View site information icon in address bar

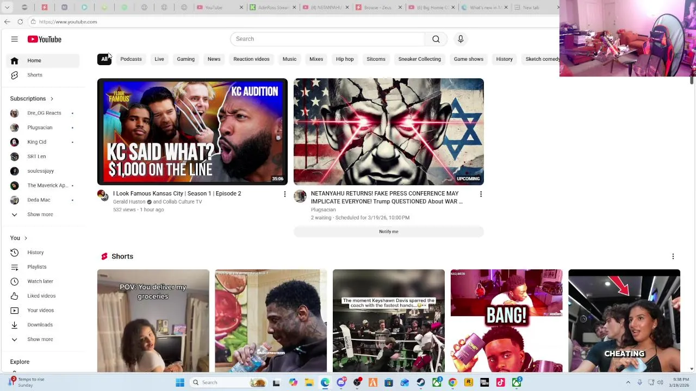(x=33, y=22)
